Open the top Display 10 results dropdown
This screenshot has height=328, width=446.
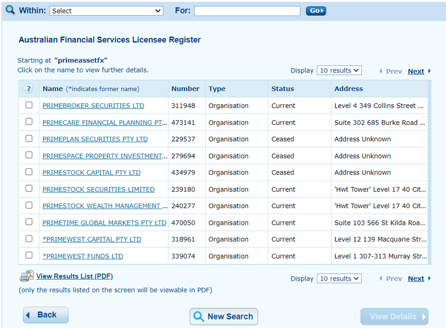(339, 70)
